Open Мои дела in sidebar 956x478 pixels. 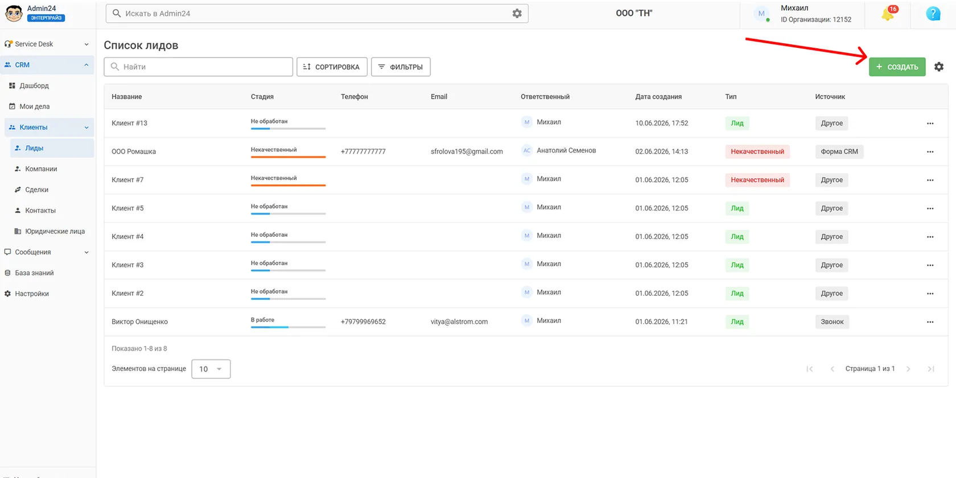[34, 106]
